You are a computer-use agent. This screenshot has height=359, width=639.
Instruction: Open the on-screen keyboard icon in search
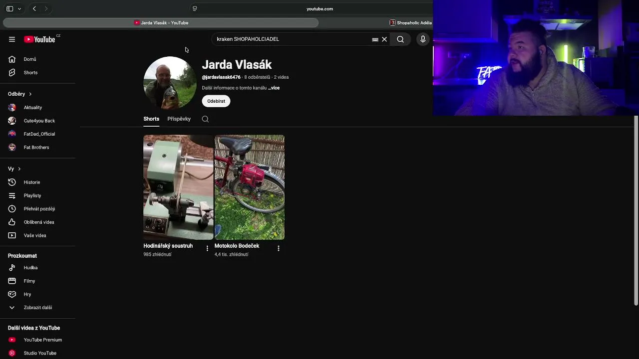[x=375, y=39]
